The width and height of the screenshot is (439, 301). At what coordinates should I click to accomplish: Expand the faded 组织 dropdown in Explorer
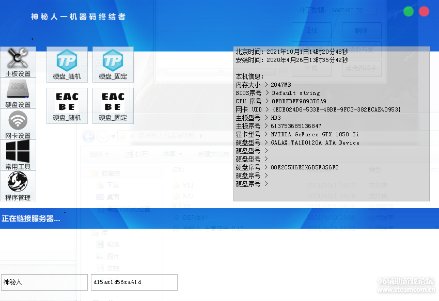pos(98,154)
